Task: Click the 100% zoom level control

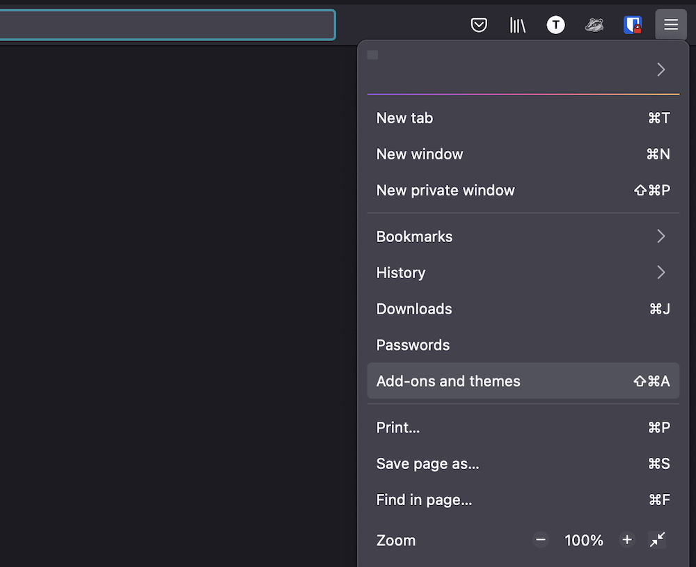Action: (x=583, y=540)
